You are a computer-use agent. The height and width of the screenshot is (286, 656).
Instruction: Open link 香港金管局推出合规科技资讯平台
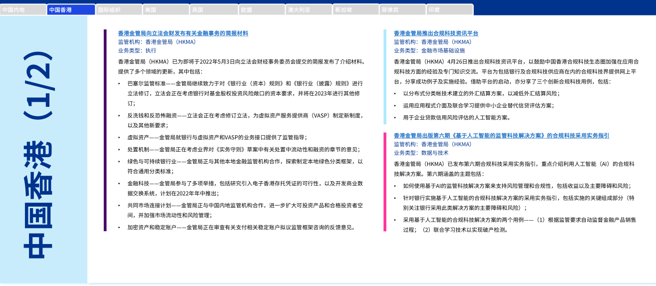(436, 33)
